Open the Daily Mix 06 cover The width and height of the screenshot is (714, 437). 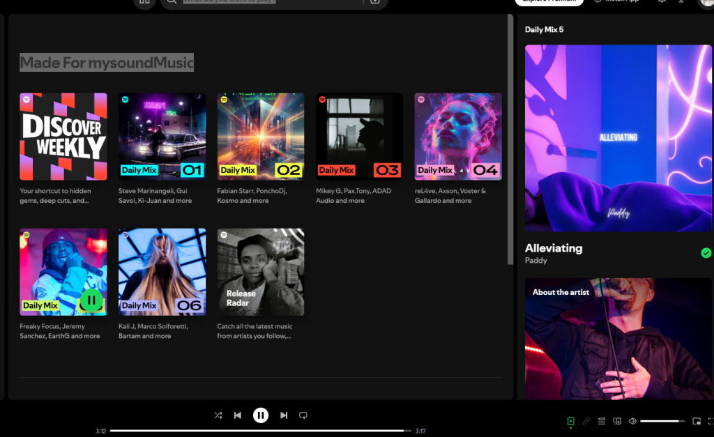(162, 272)
